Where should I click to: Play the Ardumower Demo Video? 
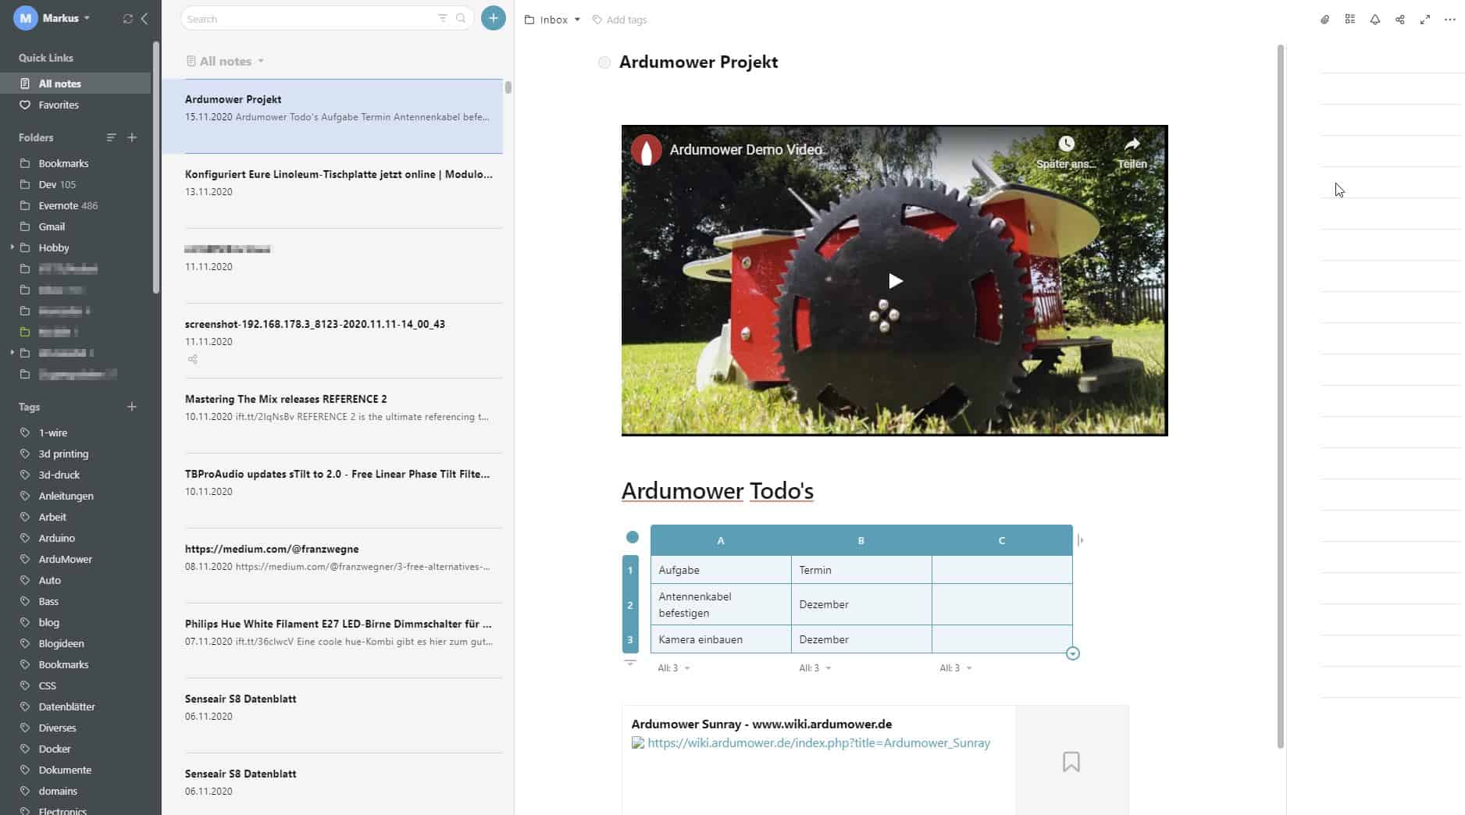pos(895,281)
